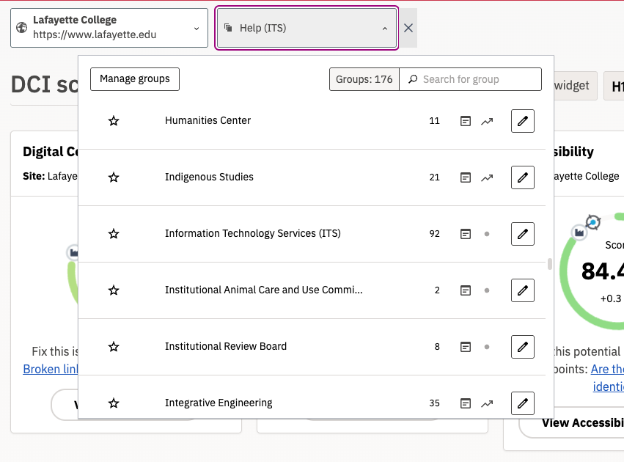624x462 pixels.
Task: Star the Integrative Engineering group
Action: pyautogui.click(x=114, y=403)
